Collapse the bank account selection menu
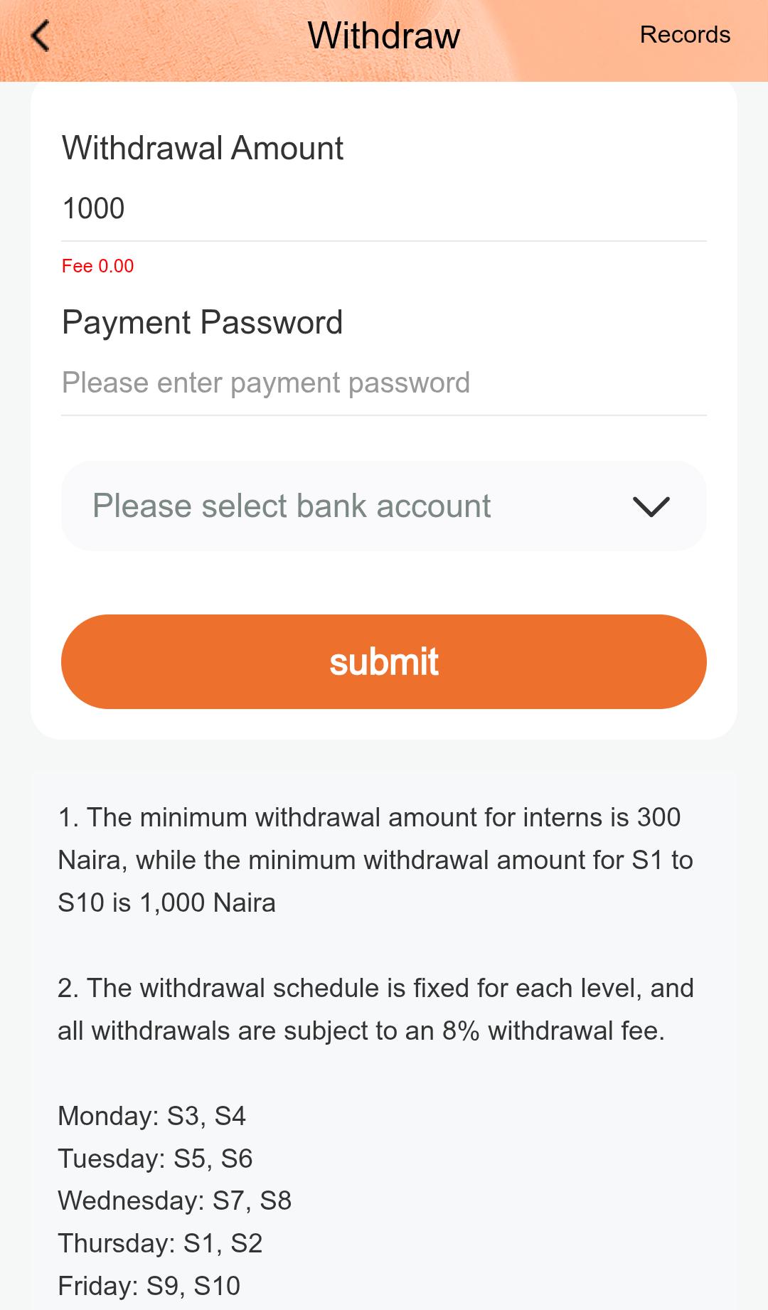The height and width of the screenshot is (1310, 768). (x=651, y=506)
